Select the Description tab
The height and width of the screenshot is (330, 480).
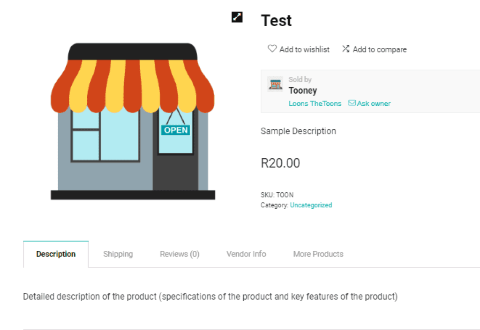click(x=56, y=254)
